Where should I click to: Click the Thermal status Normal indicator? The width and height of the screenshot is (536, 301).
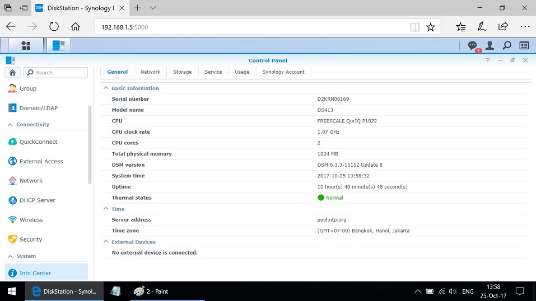[x=330, y=197]
